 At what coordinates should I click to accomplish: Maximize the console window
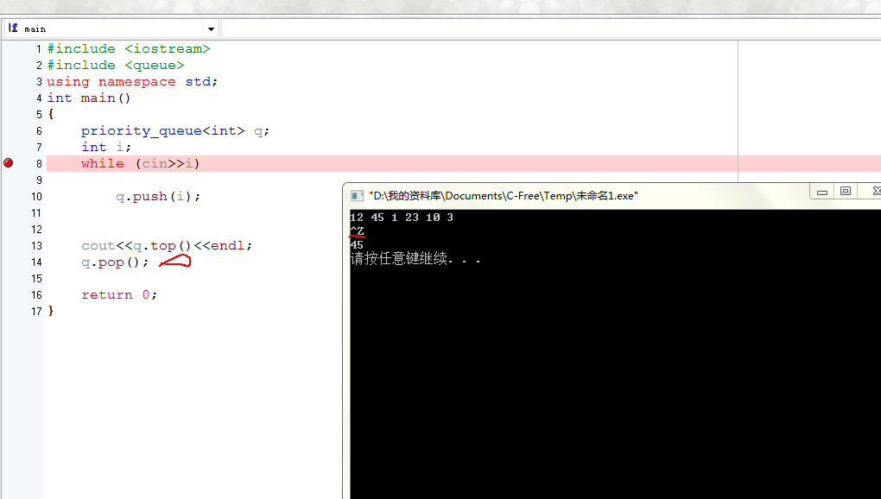(x=845, y=192)
